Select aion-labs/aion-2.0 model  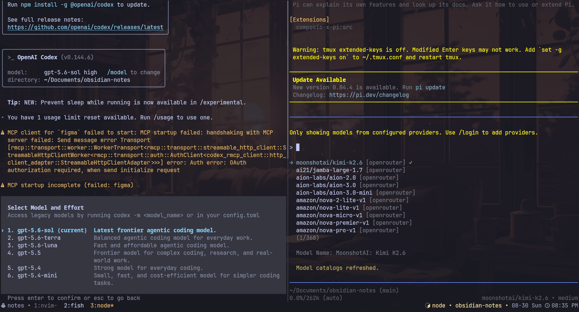point(347,178)
